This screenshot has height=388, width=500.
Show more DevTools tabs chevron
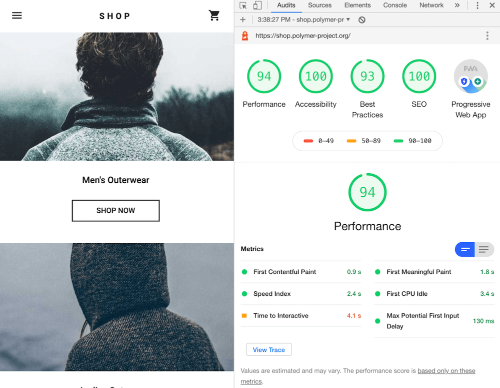457,5
